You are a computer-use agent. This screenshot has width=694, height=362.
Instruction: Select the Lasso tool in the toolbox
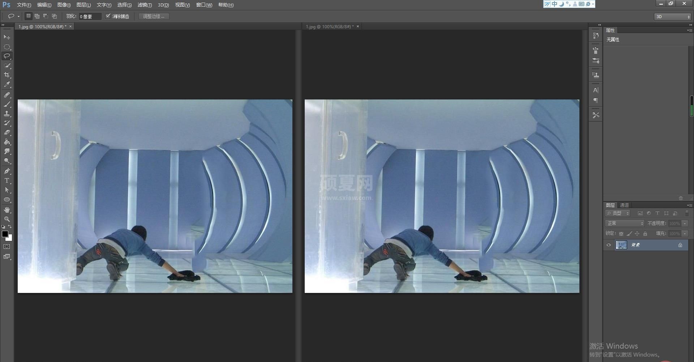[7, 56]
